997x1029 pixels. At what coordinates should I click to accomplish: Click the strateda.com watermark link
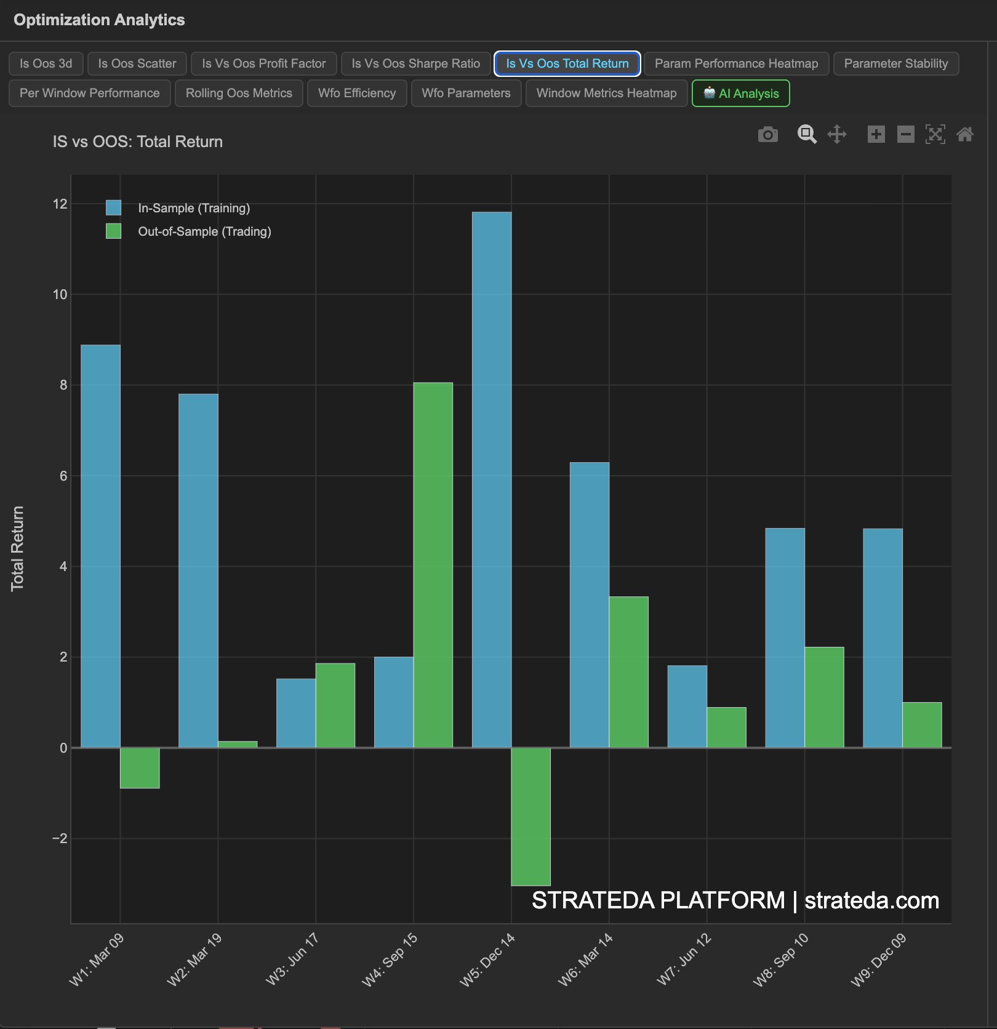pos(870,900)
